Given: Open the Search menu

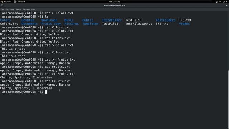Looking at the screenshot, I should coord(19,9).
